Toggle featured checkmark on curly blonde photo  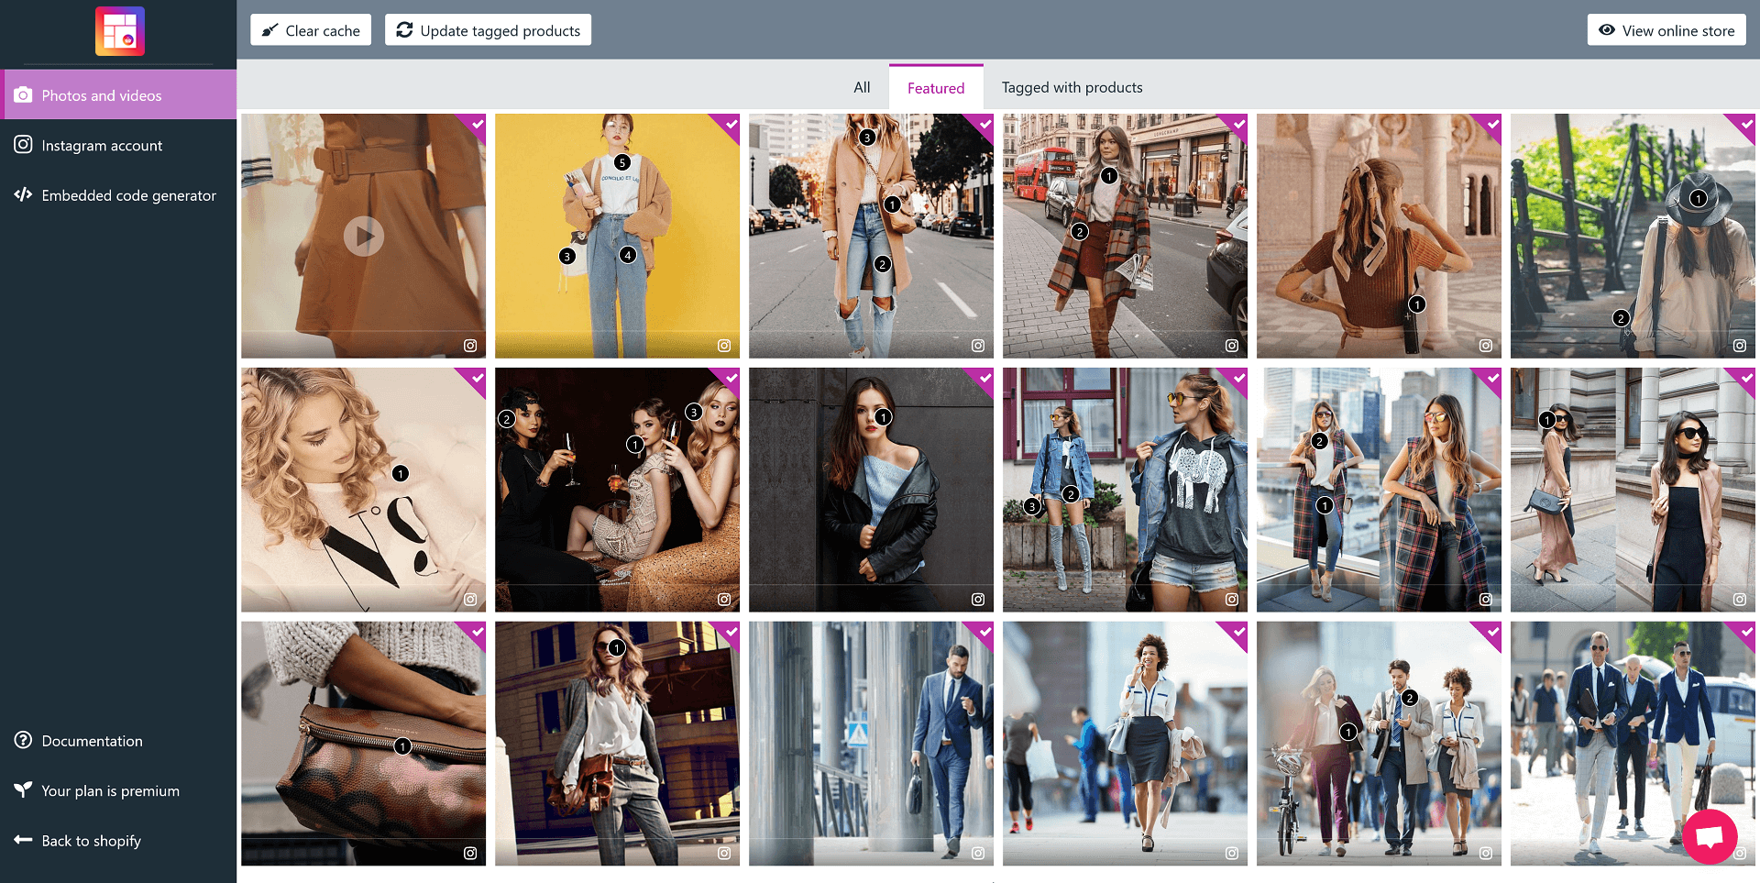(477, 378)
